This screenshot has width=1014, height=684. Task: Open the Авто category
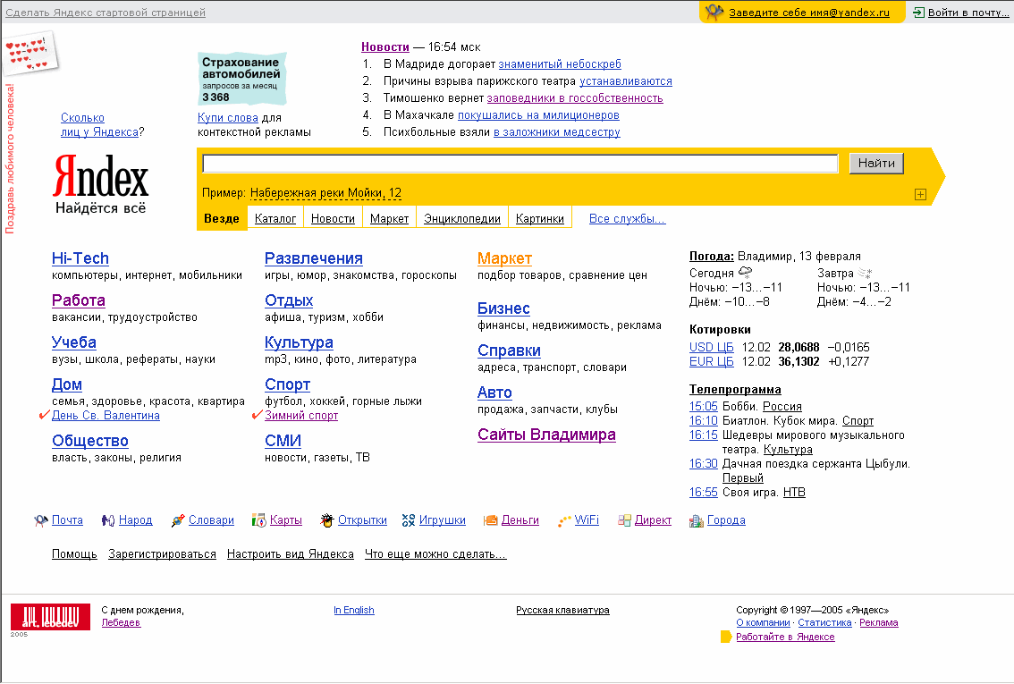point(494,393)
